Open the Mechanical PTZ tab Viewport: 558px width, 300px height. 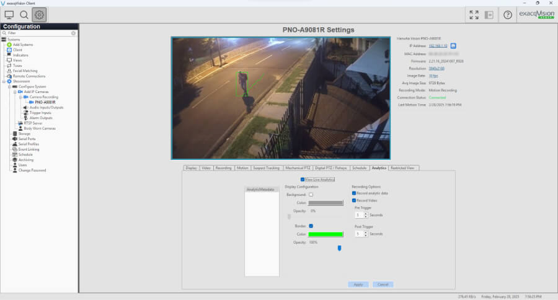click(298, 168)
